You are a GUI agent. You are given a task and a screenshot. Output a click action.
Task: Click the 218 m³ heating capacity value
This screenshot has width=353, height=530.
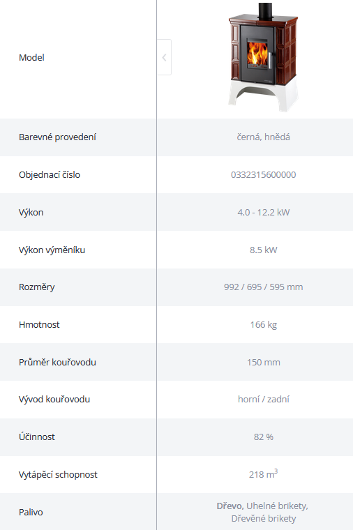point(264,474)
